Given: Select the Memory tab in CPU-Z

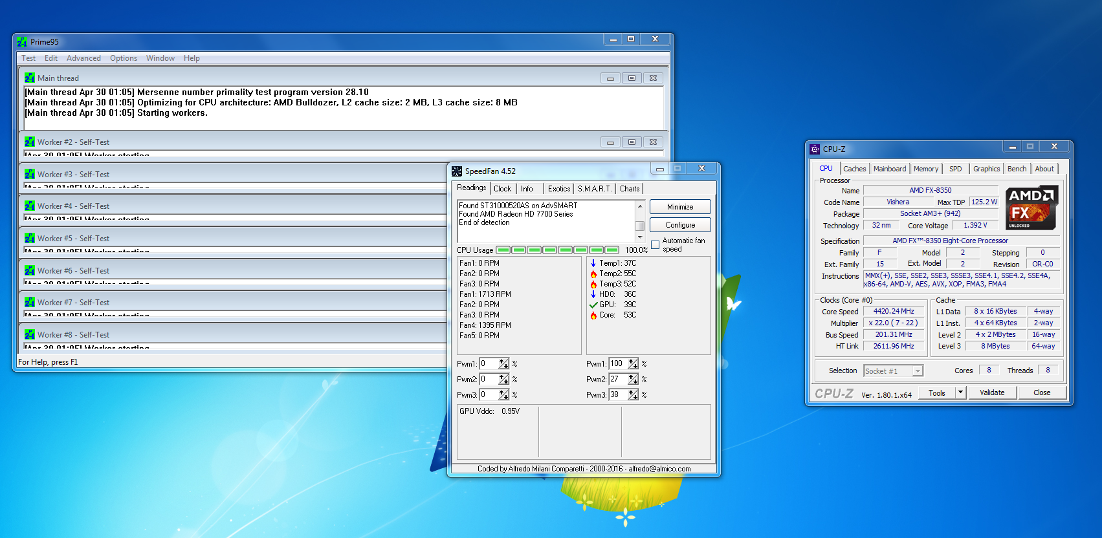Looking at the screenshot, I should [x=926, y=169].
